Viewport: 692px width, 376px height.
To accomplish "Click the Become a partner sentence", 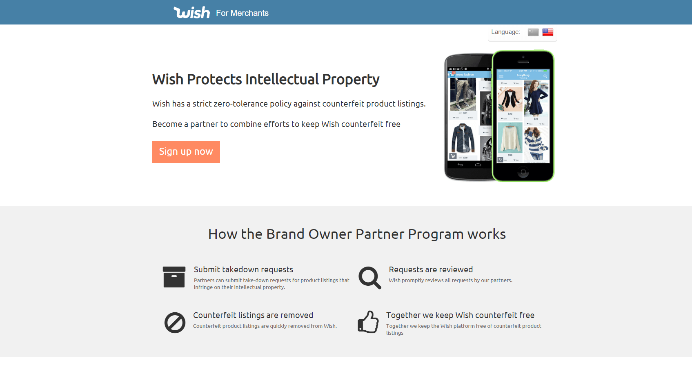I will (x=276, y=124).
